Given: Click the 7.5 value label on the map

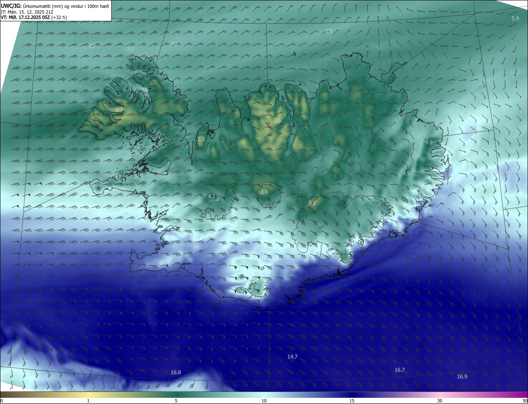Looking at the screenshot, I should point(329,31).
